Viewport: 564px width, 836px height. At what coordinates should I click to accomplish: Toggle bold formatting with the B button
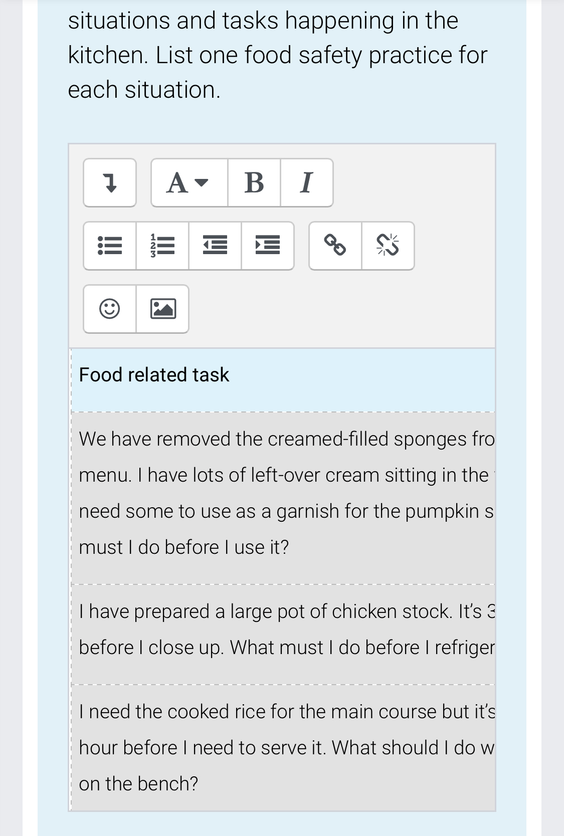255,183
